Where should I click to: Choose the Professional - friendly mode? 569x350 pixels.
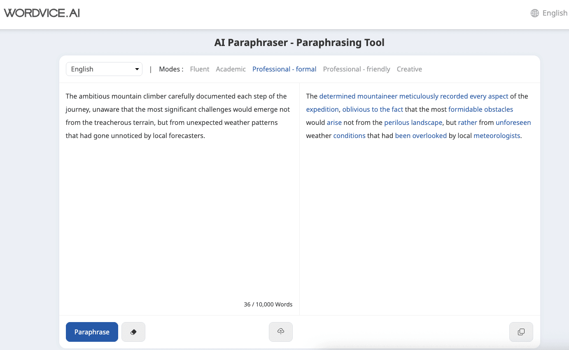pyautogui.click(x=357, y=69)
